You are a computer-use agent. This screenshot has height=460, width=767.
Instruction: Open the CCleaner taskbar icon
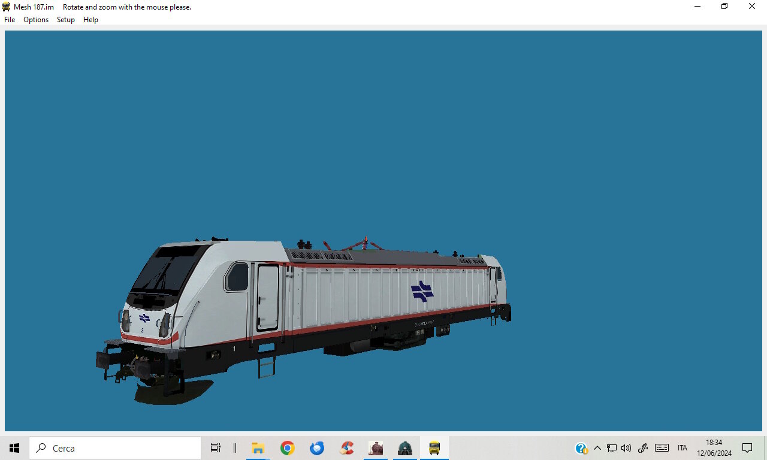[x=346, y=448]
